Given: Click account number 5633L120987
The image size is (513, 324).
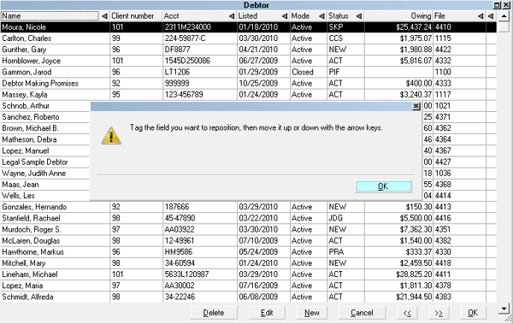Looking at the screenshot, I should (186, 274).
